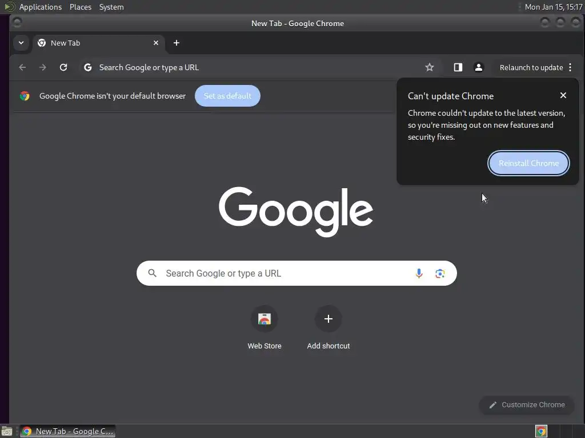The width and height of the screenshot is (585, 438).
Task: Click the Google G icon in address bar
Action: pos(87,67)
